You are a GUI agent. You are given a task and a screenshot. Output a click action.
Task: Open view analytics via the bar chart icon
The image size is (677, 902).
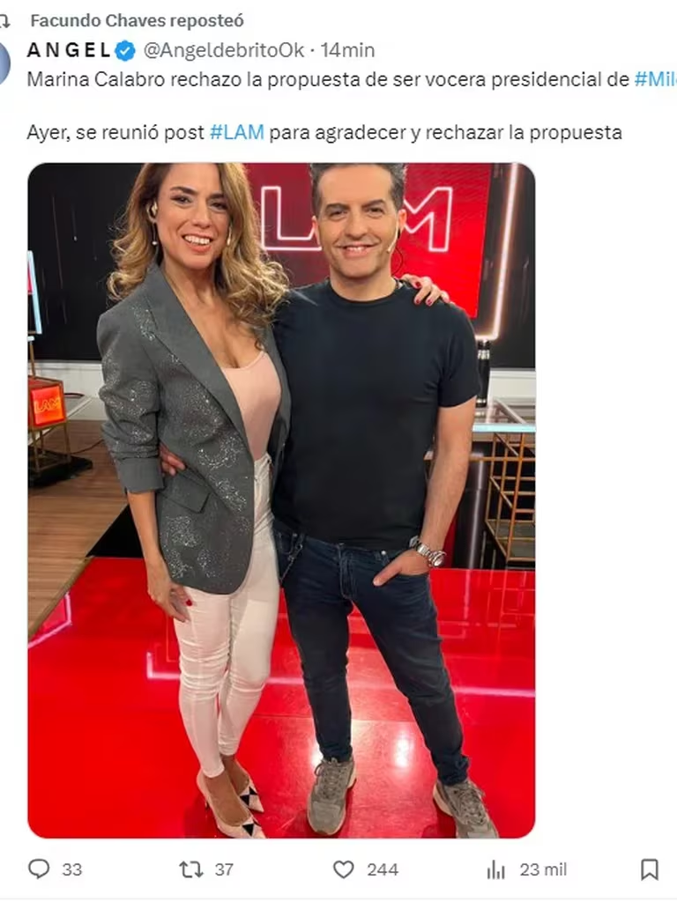(x=495, y=869)
